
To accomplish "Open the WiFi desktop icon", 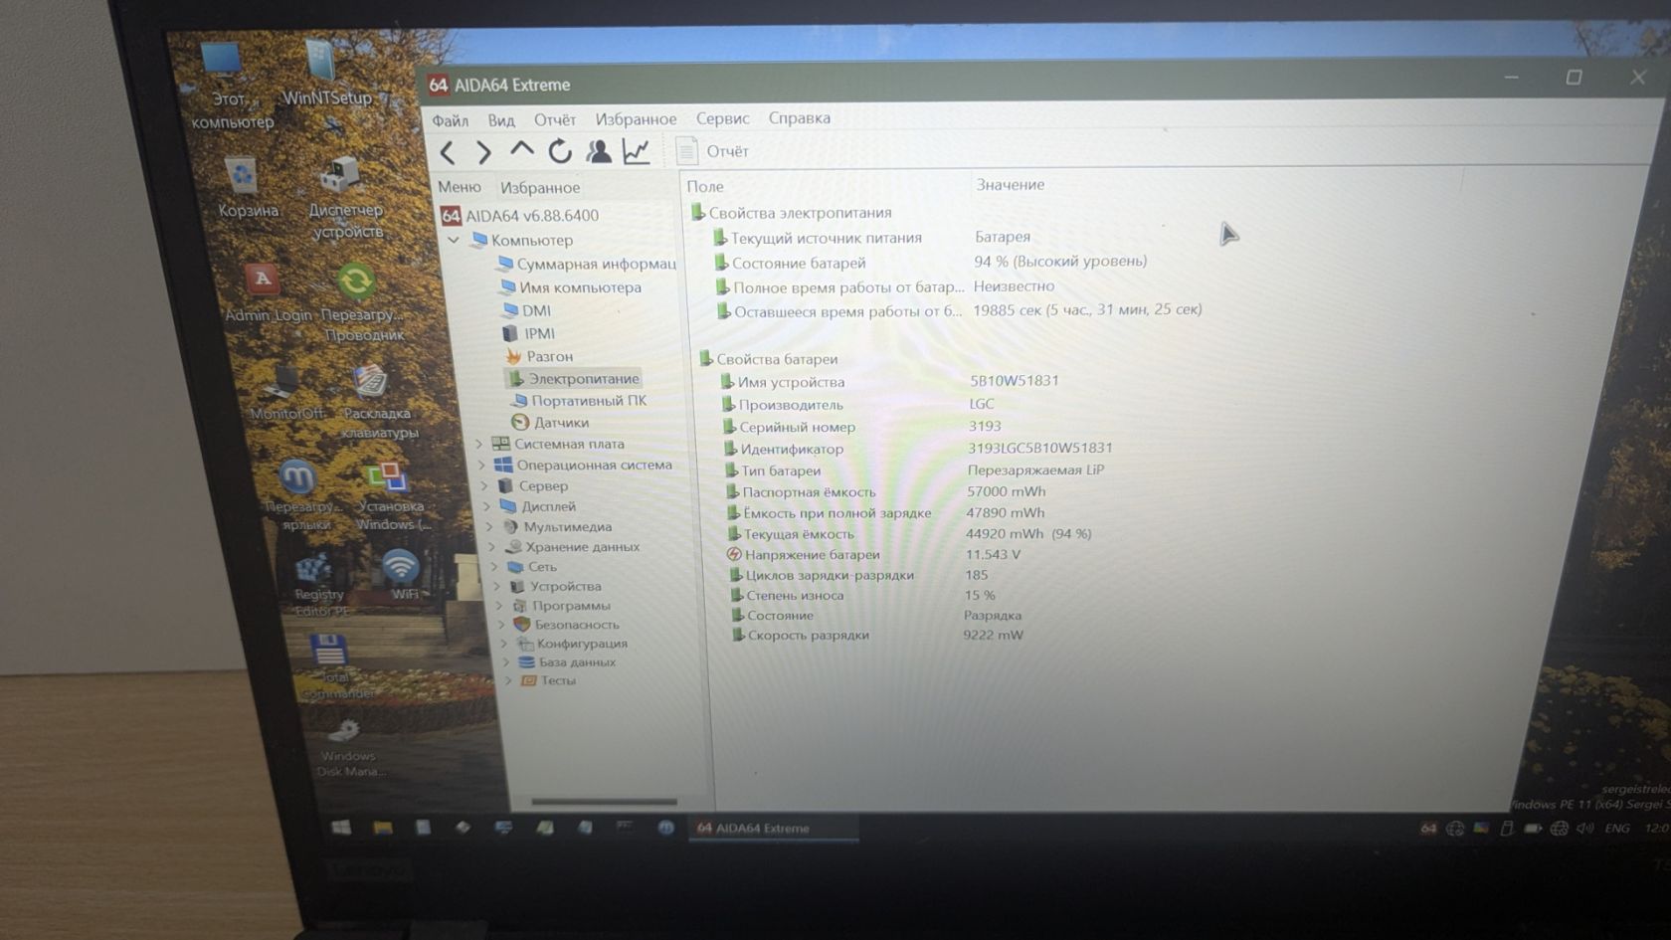I will click(x=402, y=575).
